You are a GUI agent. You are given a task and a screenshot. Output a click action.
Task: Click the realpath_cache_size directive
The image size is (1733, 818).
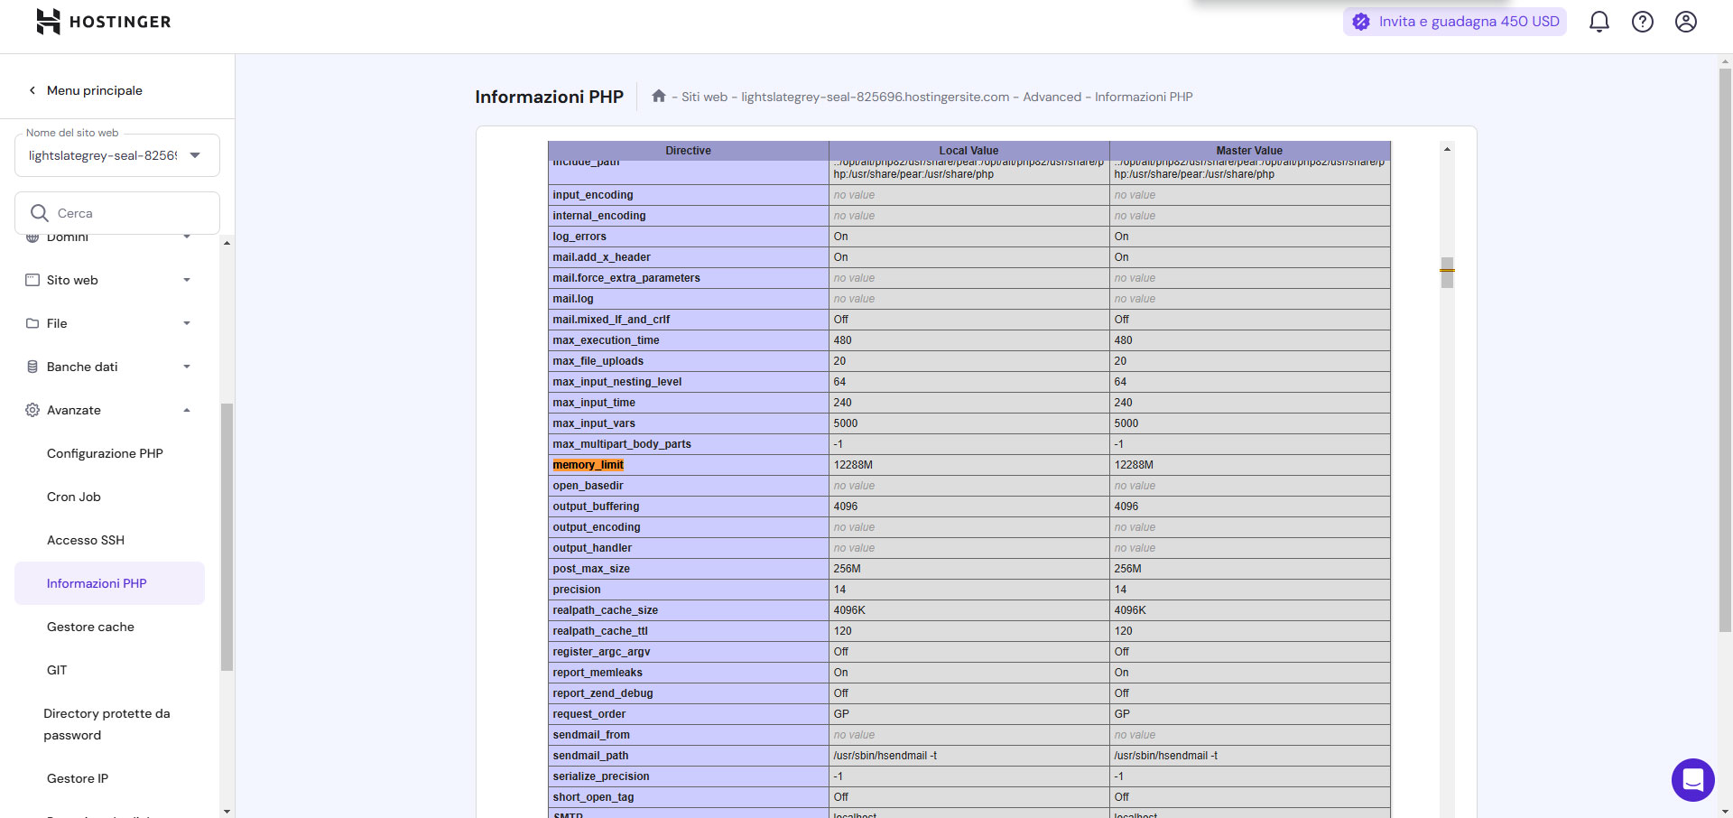tap(605, 610)
